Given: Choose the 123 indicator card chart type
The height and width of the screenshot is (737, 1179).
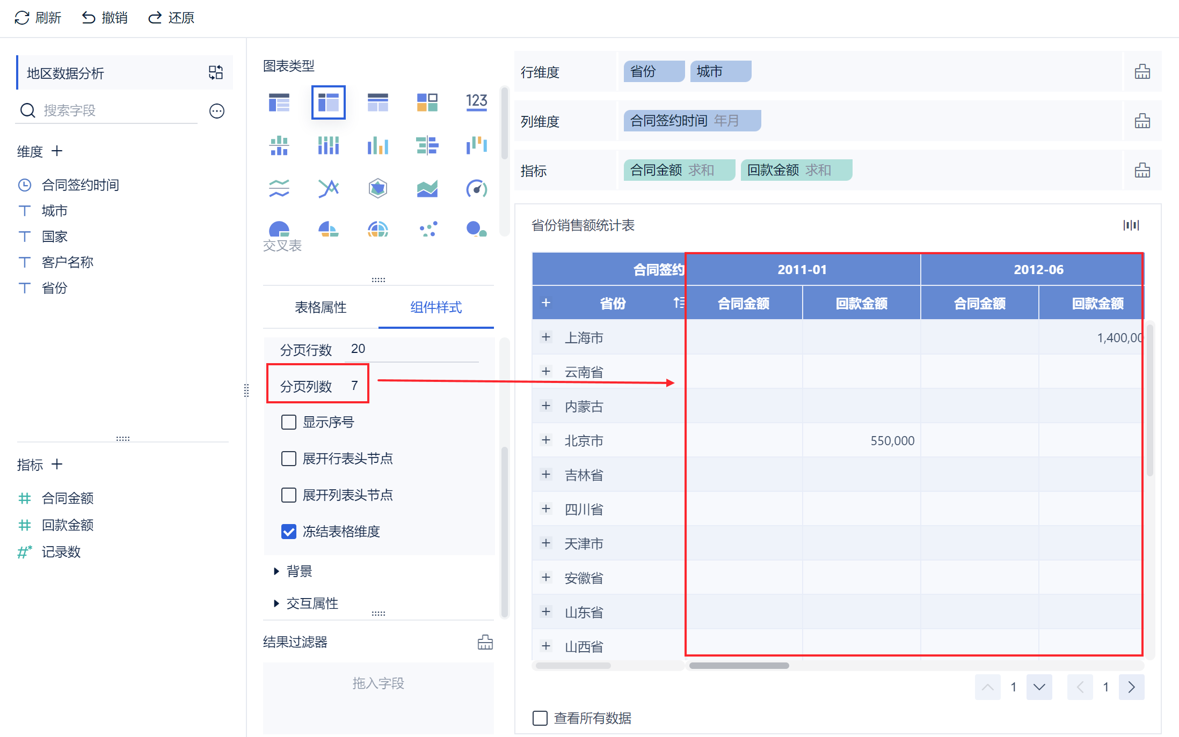Looking at the screenshot, I should click(477, 102).
